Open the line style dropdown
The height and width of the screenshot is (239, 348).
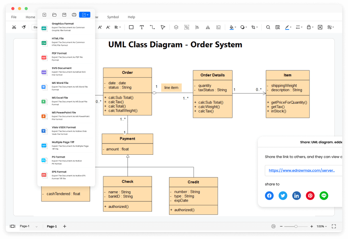click(x=299, y=27)
